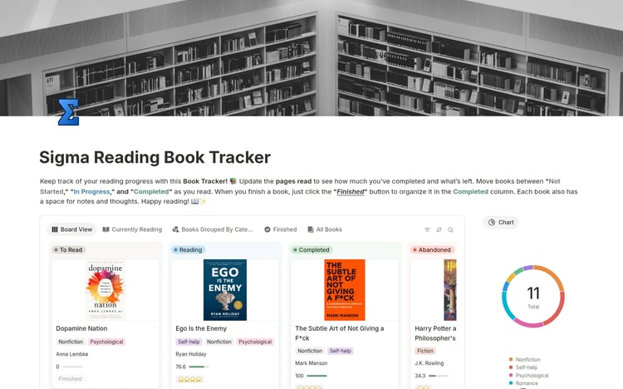Switch to Board View tab
Image resolution: width=623 pixels, height=389 pixels.
click(73, 229)
